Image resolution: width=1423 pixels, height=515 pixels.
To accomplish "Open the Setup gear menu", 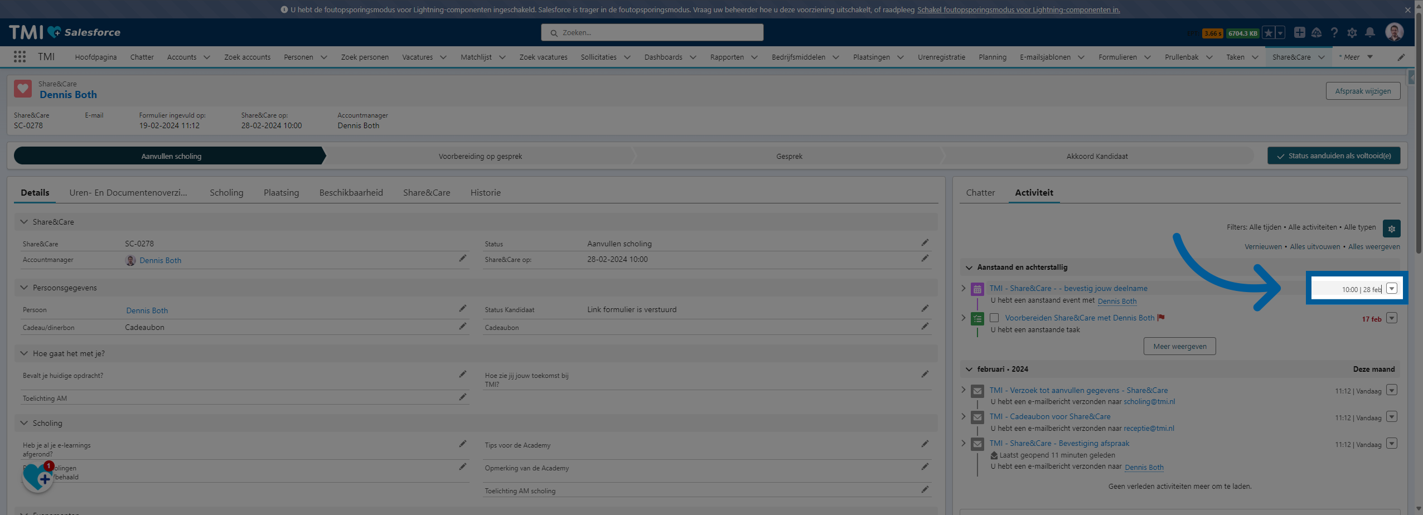I will (1352, 32).
